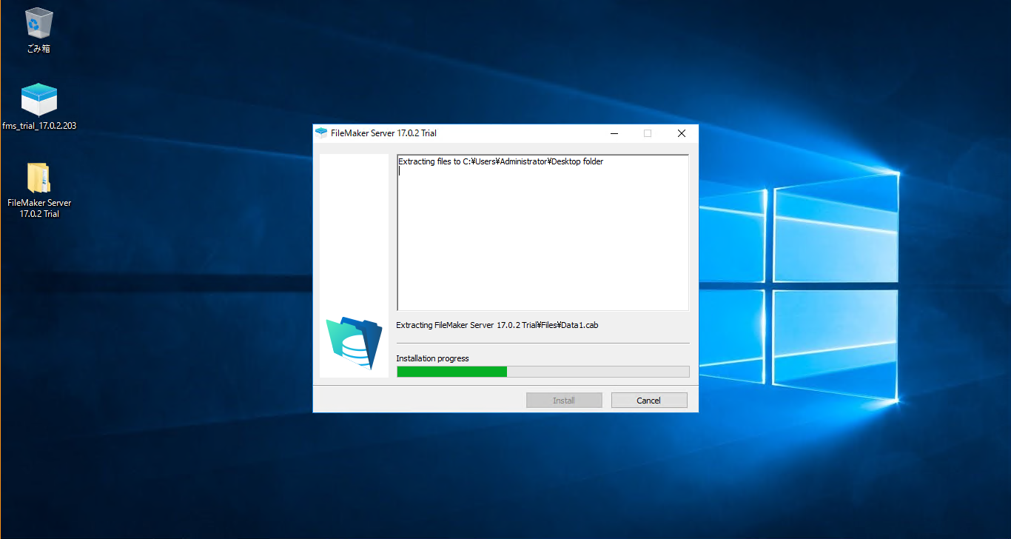1011x539 pixels.
Task: Cancel the FileMaker Server installation
Action: [x=648, y=401]
